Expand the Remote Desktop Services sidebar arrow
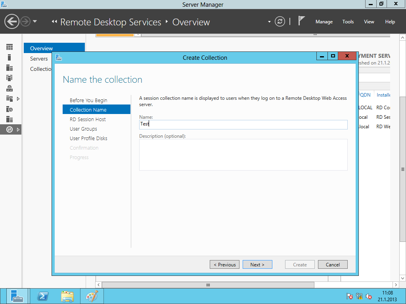The width and height of the screenshot is (406, 304). (18, 129)
